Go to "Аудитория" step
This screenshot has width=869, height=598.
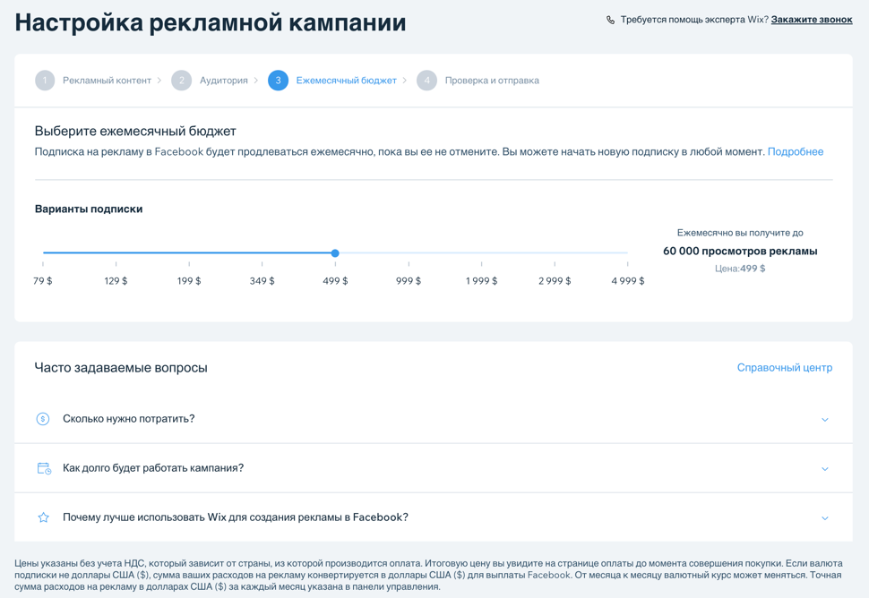pyautogui.click(x=224, y=81)
